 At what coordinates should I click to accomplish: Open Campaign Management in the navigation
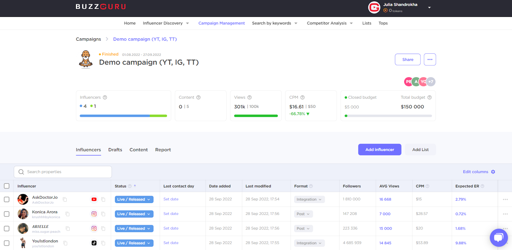click(221, 23)
